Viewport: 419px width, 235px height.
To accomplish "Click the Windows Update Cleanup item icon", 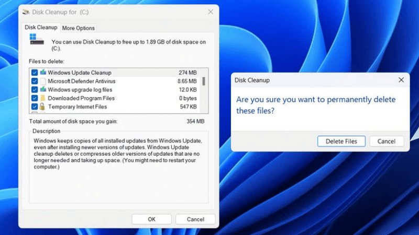I will (43, 72).
